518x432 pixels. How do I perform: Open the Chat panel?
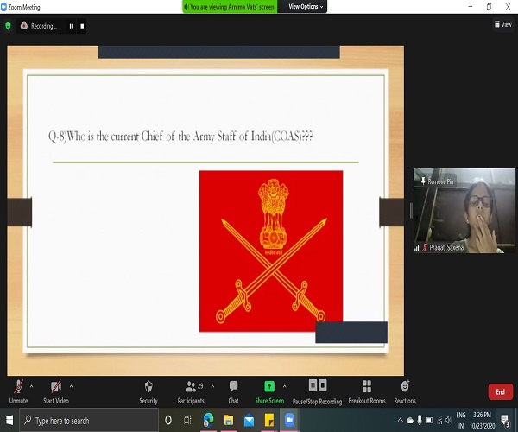coord(233,392)
